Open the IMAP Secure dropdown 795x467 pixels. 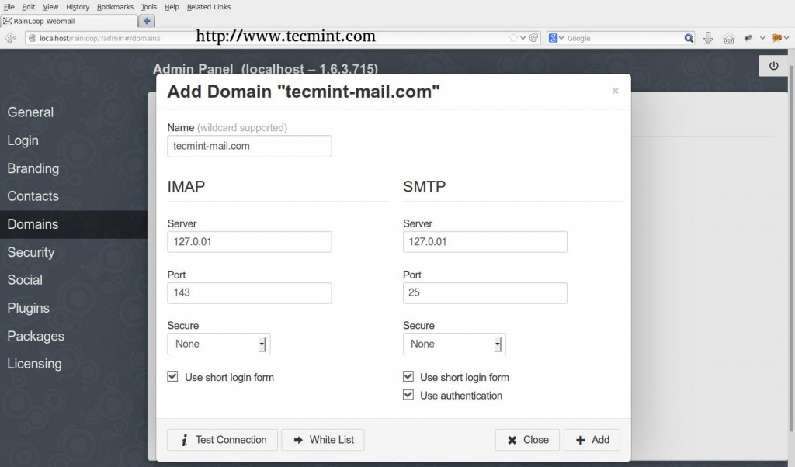[x=218, y=344]
